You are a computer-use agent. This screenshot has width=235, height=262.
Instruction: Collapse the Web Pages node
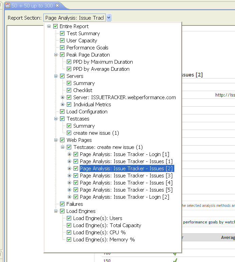[56, 140]
